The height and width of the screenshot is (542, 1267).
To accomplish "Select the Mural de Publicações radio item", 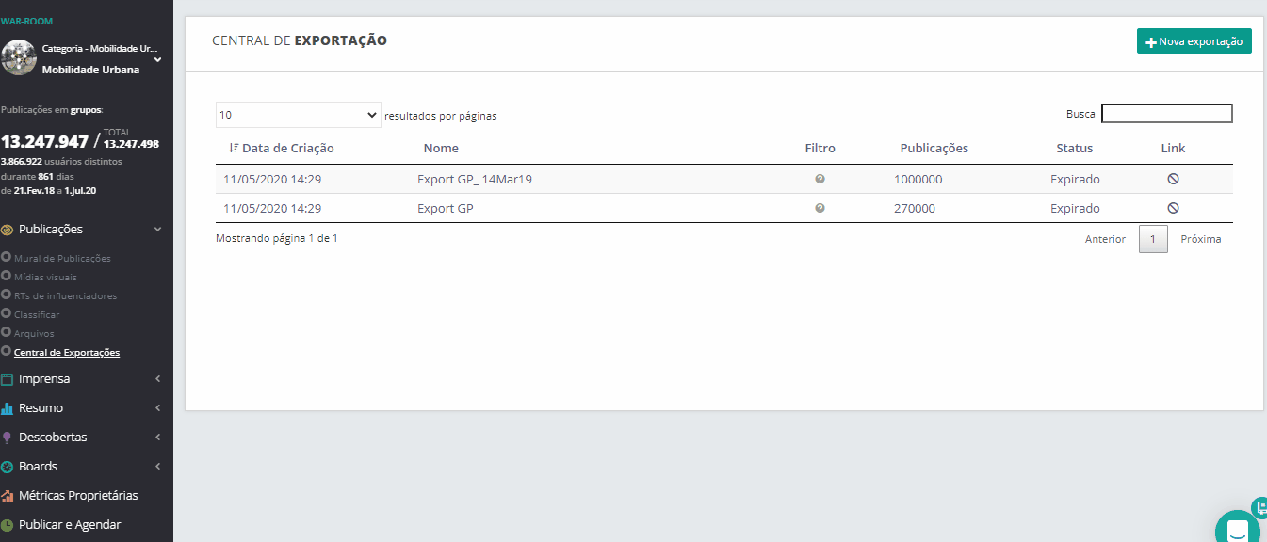I will point(7,258).
